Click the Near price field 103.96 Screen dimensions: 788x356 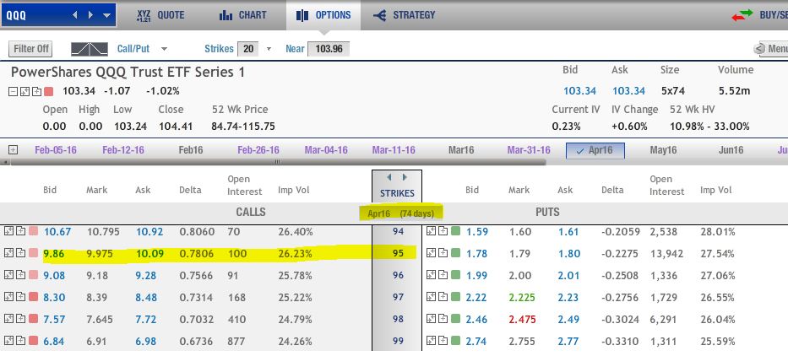(x=329, y=49)
